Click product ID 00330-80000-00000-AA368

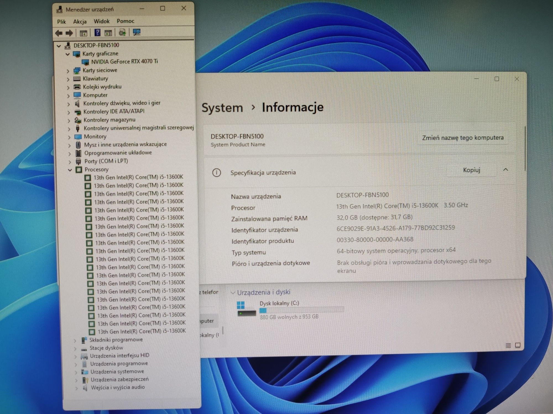click(x=375, y=240)
